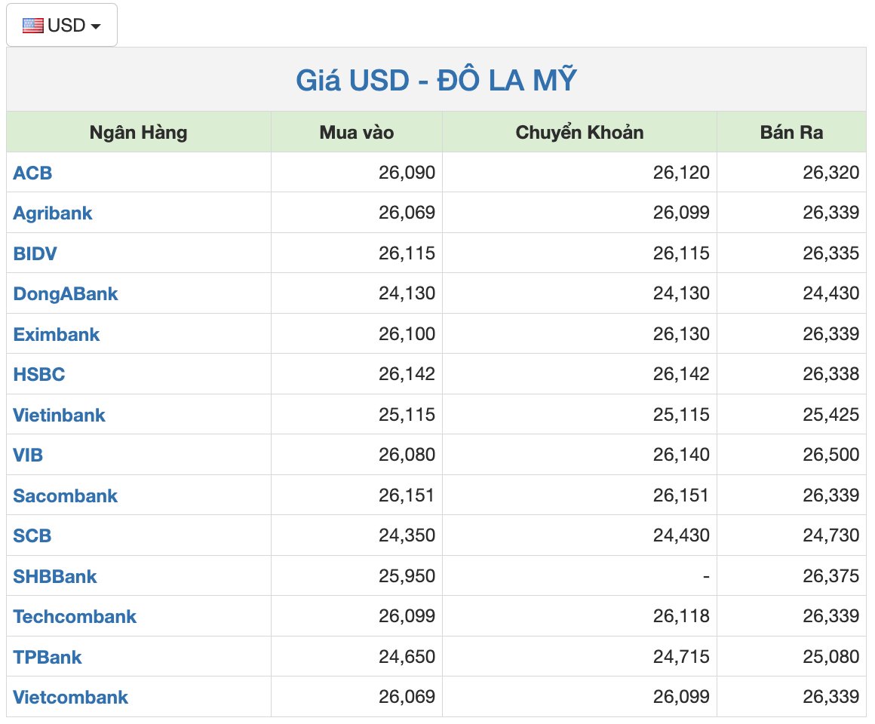
Task: Click the Ngân Hàng column header
Action: pyautogui.click(x=138, y=133)
